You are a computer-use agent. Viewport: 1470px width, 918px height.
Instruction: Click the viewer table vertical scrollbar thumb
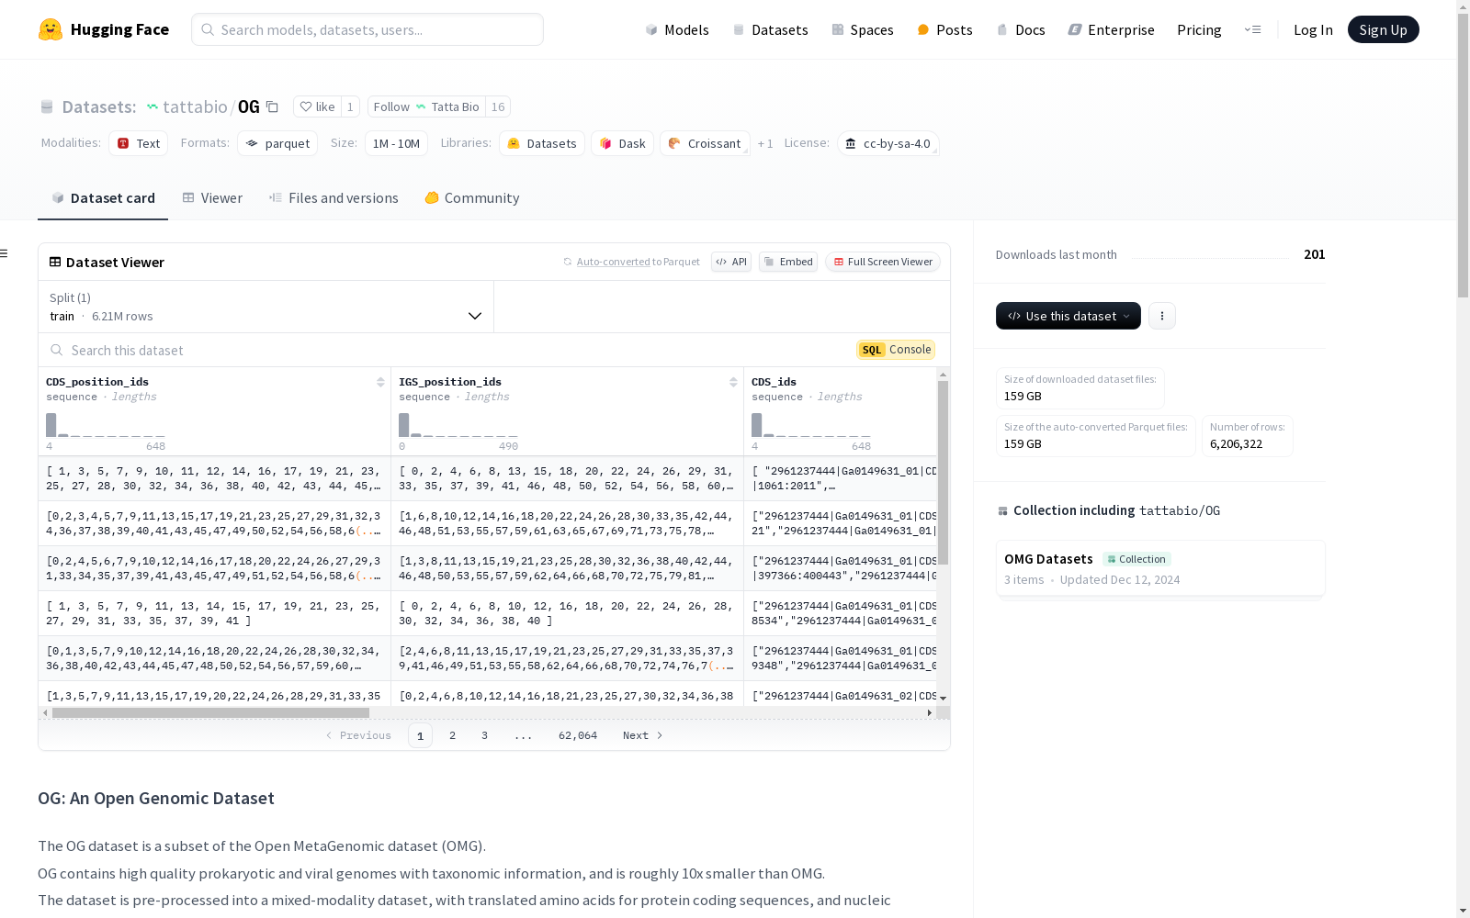pos(943,473)
